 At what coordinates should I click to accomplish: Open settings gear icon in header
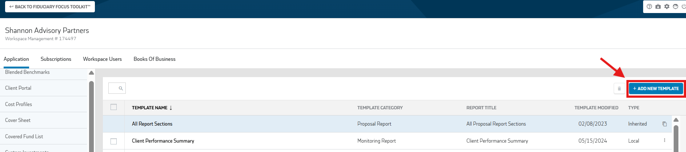coord(667,7)
